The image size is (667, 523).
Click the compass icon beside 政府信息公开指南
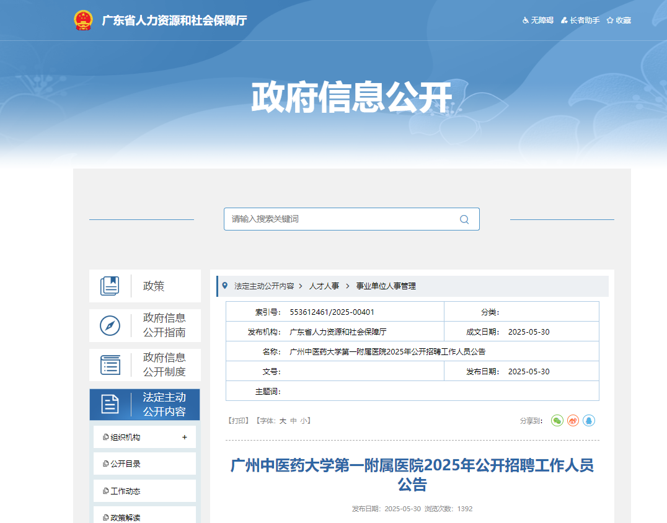tap(110, 325)
